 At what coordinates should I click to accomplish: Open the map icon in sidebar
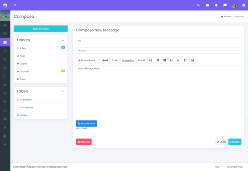pyautogui.click(x=5, y=119)
